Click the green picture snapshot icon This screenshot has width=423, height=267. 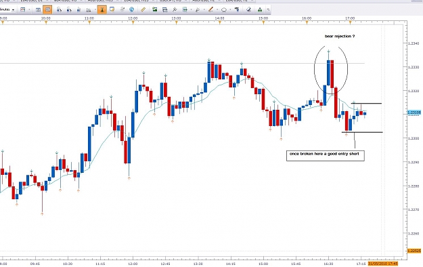click(x=154, y=9)
